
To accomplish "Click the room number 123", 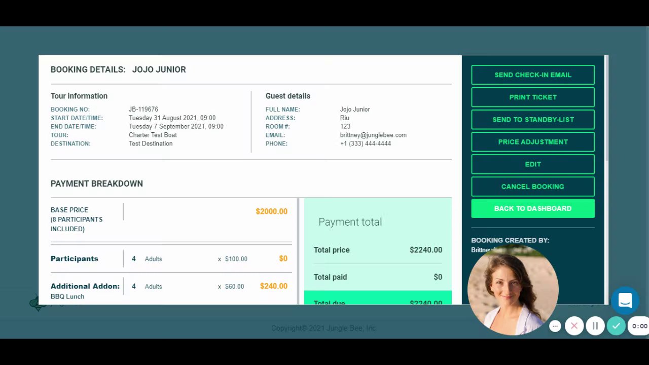I will pyautogui.click(x=345, y=127).
